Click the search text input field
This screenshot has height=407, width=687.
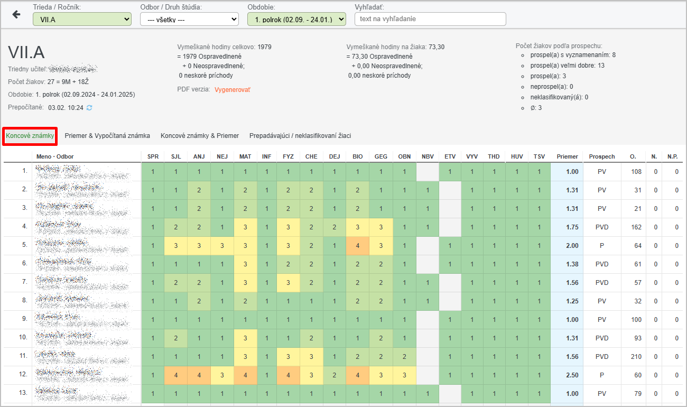[x=430, y=19]
